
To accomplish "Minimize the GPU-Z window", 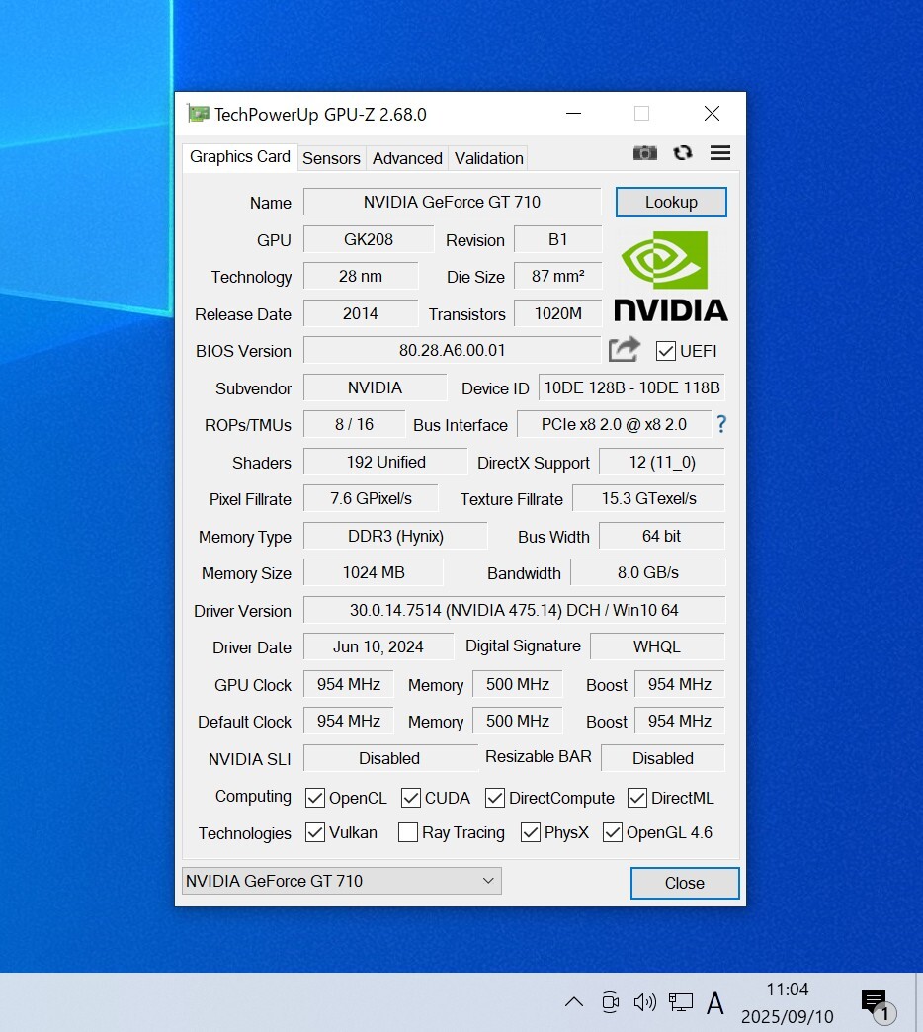I will coord(574,114).
